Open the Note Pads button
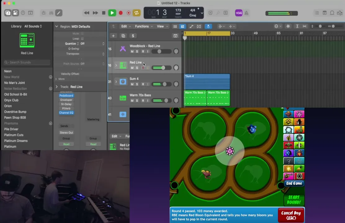The width and height of the screenshot is (345, 223). [325, 13]
